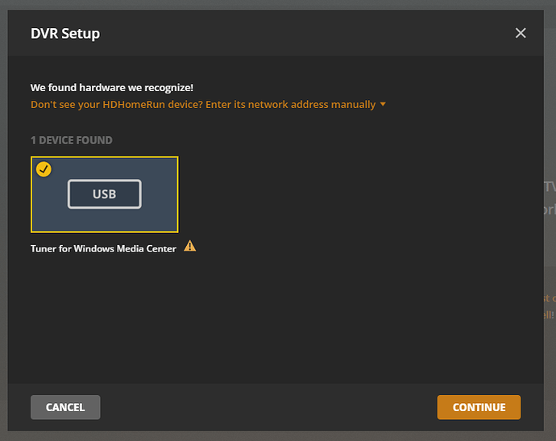Select the Tuner for Windows Media Center label
The height and width of the screenshot is (441, 556).
click(103, 248)
